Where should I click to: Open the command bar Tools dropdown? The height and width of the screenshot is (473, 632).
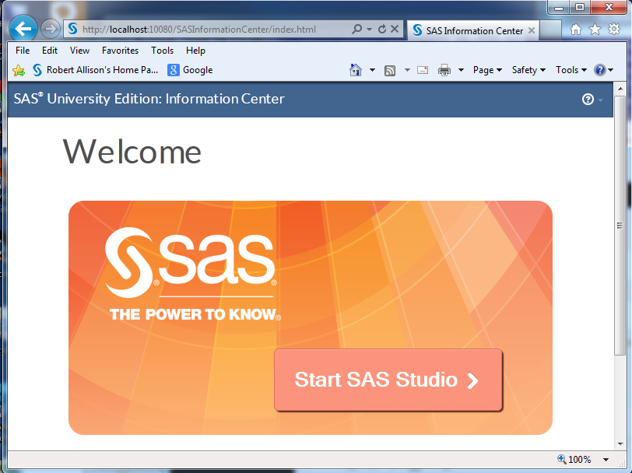click(571, 70)
